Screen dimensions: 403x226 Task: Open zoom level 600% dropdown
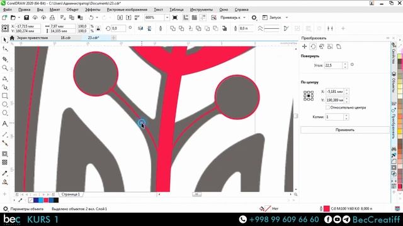point(167,18)
